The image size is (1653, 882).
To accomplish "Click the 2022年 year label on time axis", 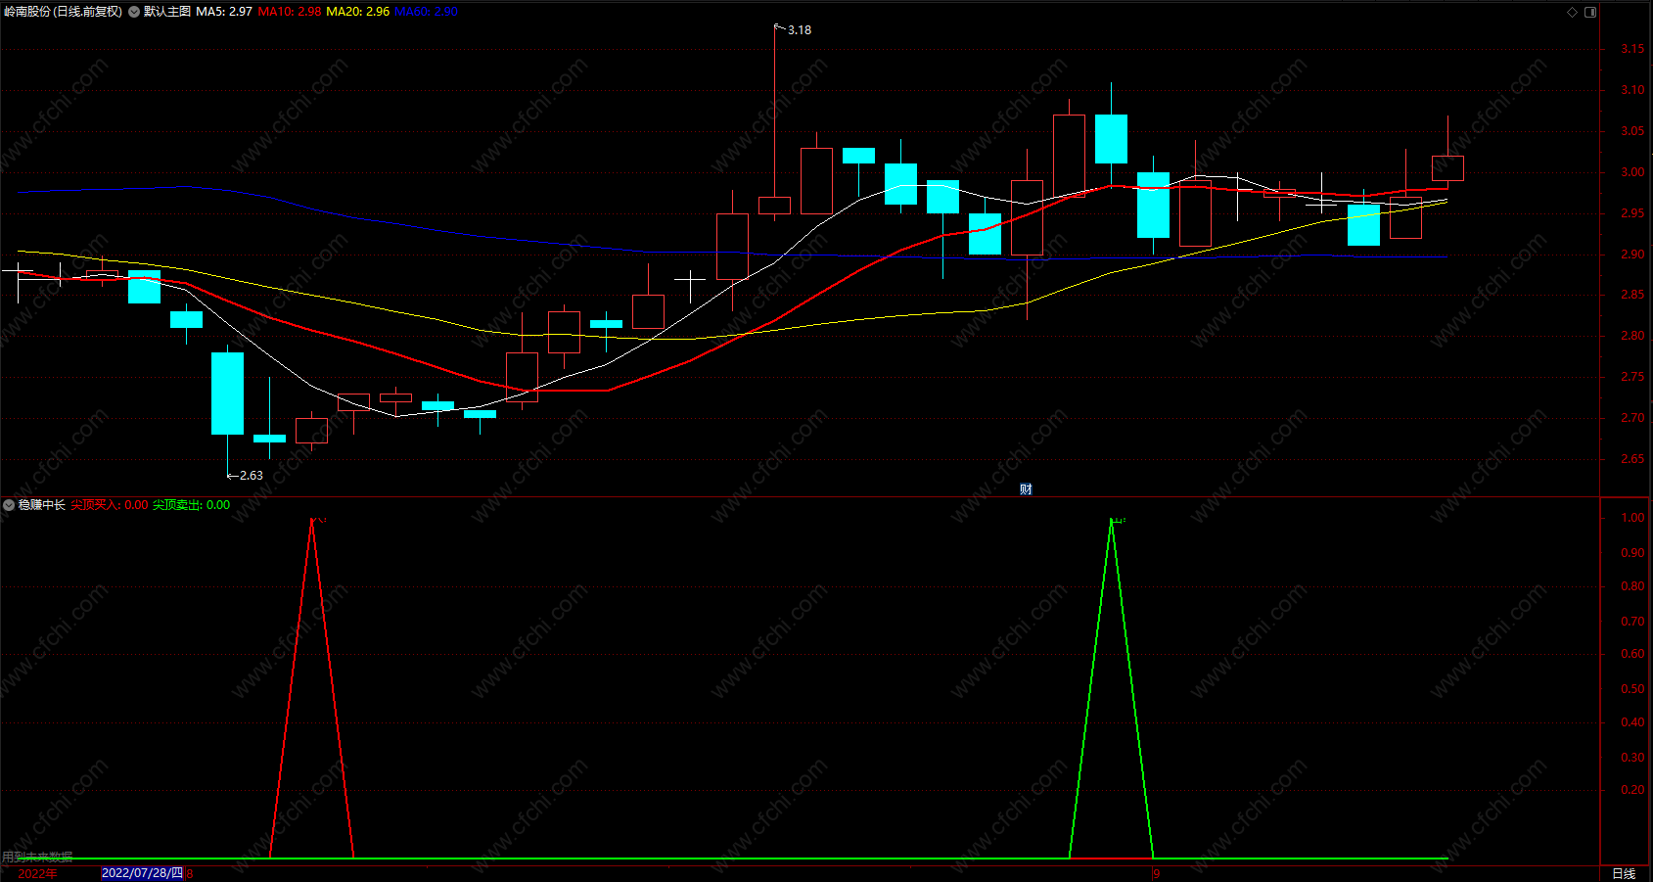I will click(x=38, y=873).
